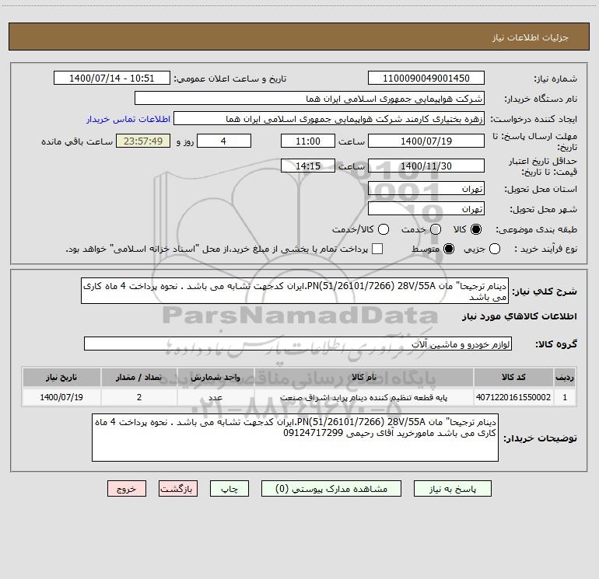Select the item code cell 4071220161550002

[513, 396]
